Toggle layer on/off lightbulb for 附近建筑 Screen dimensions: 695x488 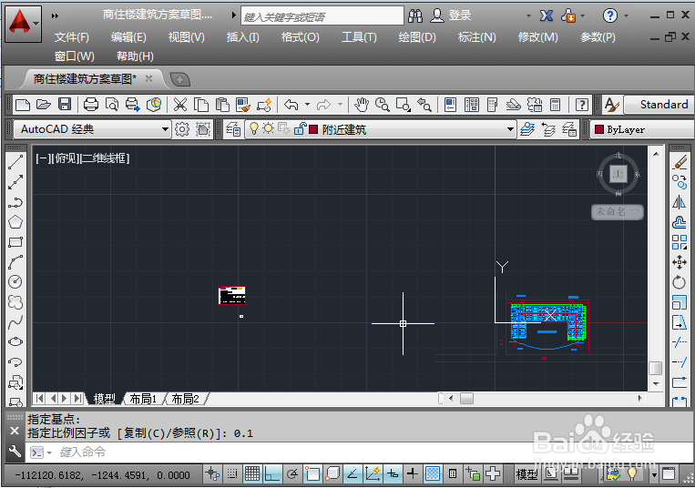(254, 129)
